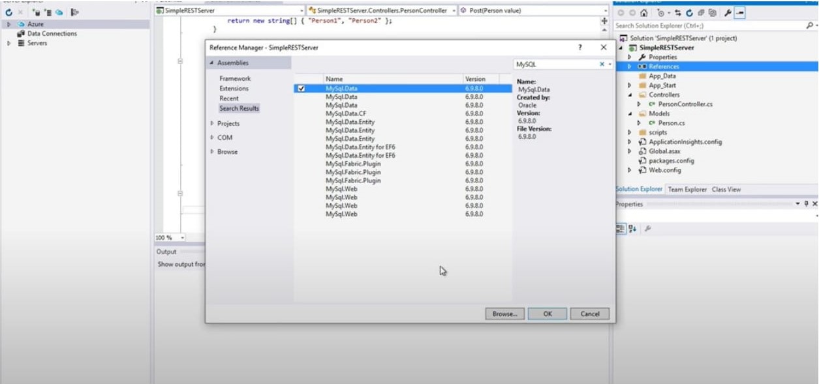This screenshot has height=384, width=819.
Task: Click Home icon in Solution Explorer toolbar
Action: [644, 13]
